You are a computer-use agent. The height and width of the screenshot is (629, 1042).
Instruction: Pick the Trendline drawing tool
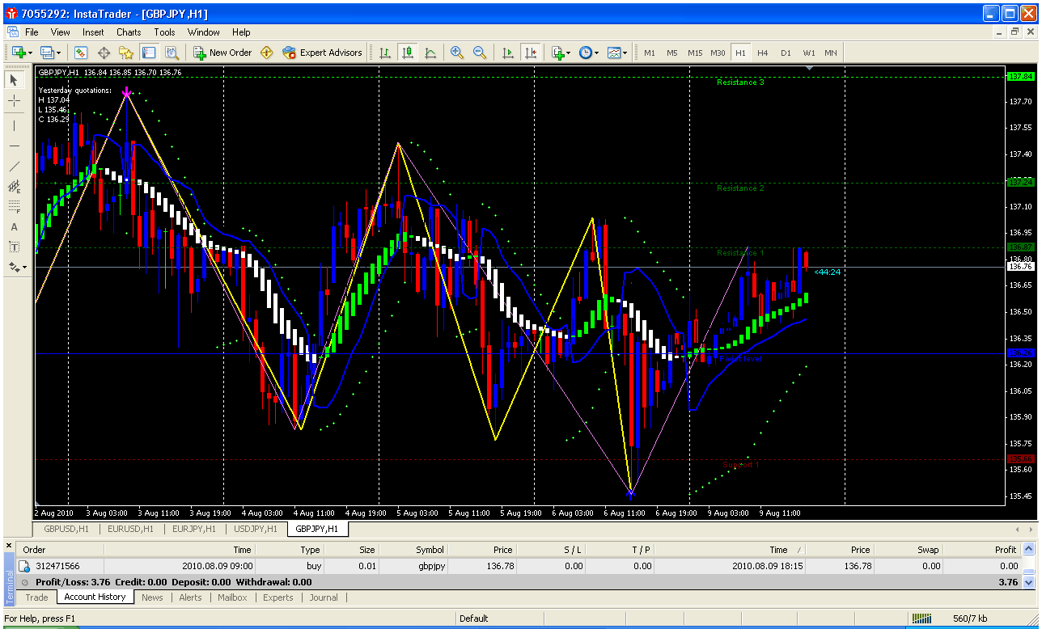[x=15, y=167]
